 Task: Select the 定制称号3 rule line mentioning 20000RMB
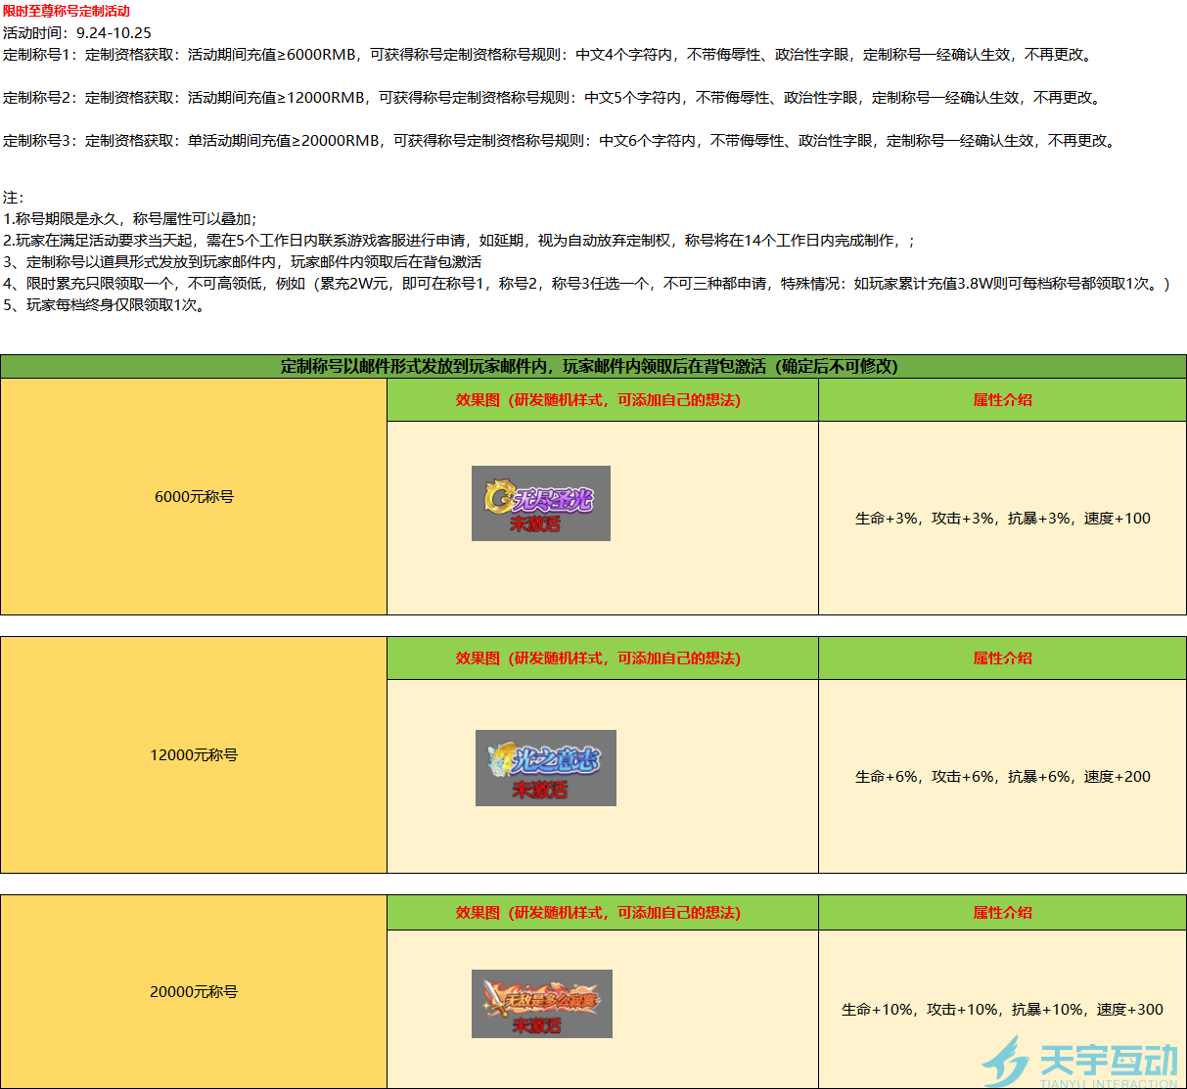click(x=560, y=141)
